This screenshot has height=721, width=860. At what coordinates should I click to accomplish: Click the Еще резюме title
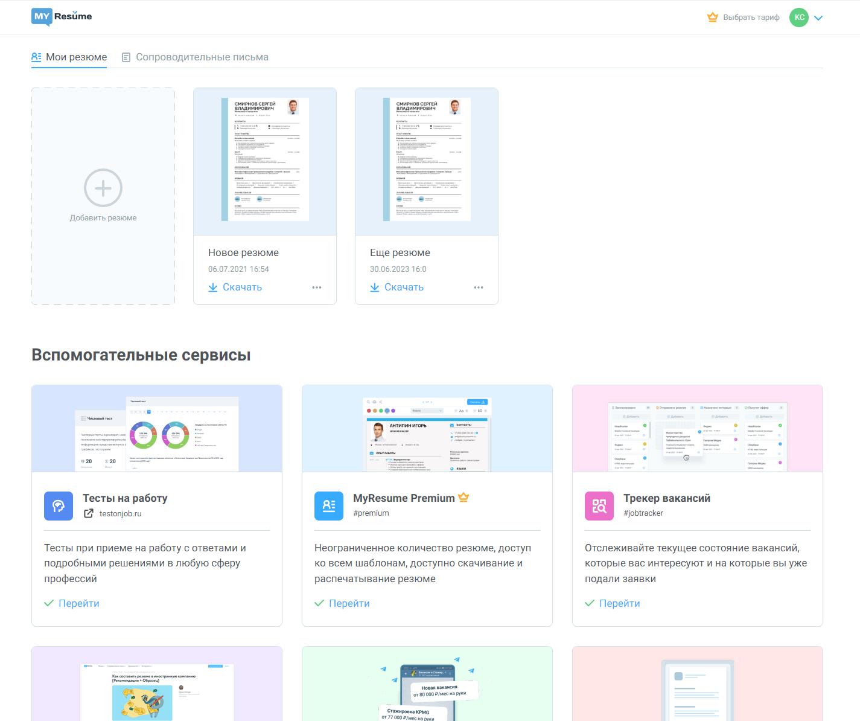[400, 252]
